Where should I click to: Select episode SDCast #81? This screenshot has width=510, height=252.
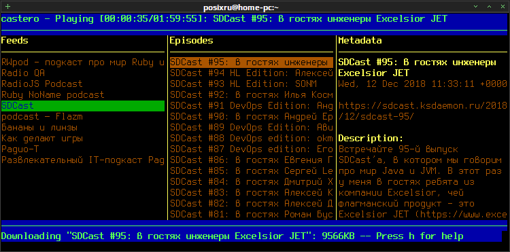click(252, 215)
